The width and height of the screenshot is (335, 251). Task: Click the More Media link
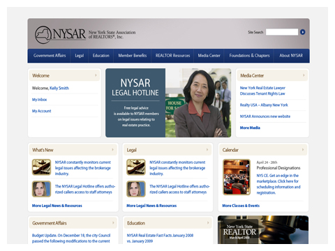tap(250, 128)
